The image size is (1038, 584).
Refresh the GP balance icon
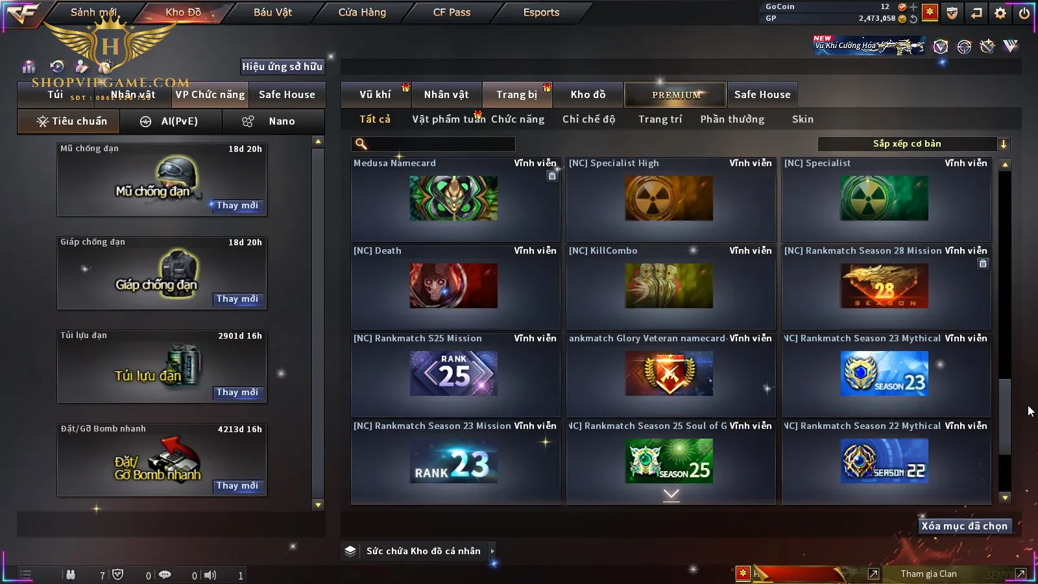913,19
